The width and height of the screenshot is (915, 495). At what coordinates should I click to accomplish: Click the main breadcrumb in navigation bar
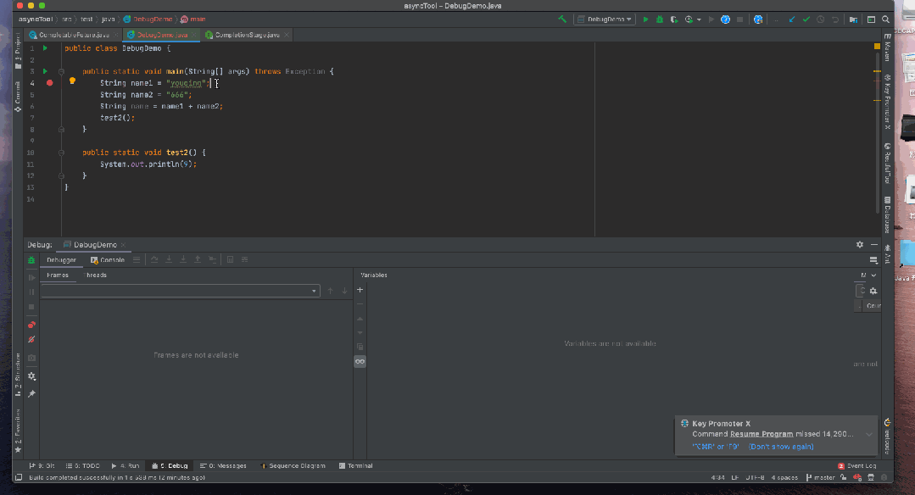pos(193,19)
